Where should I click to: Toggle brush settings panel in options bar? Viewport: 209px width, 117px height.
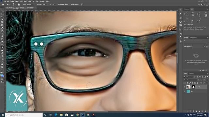(19, 5)
